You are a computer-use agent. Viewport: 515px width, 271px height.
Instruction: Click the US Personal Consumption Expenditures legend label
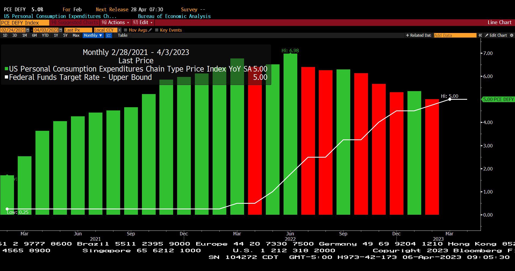coord(130,69)
